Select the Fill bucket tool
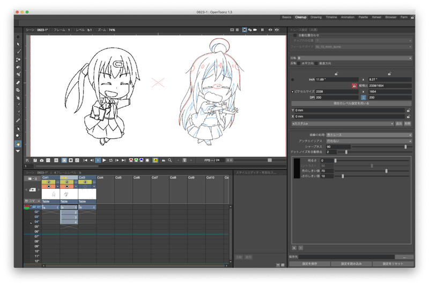Screen dimensions: 429x286 point(18,67)
